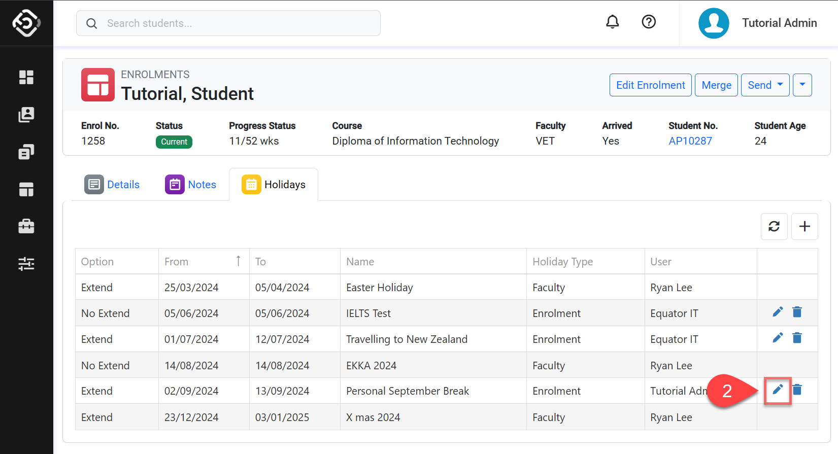
Task: Open the extra actions caret dropdown
Action: tap(802, 85)
